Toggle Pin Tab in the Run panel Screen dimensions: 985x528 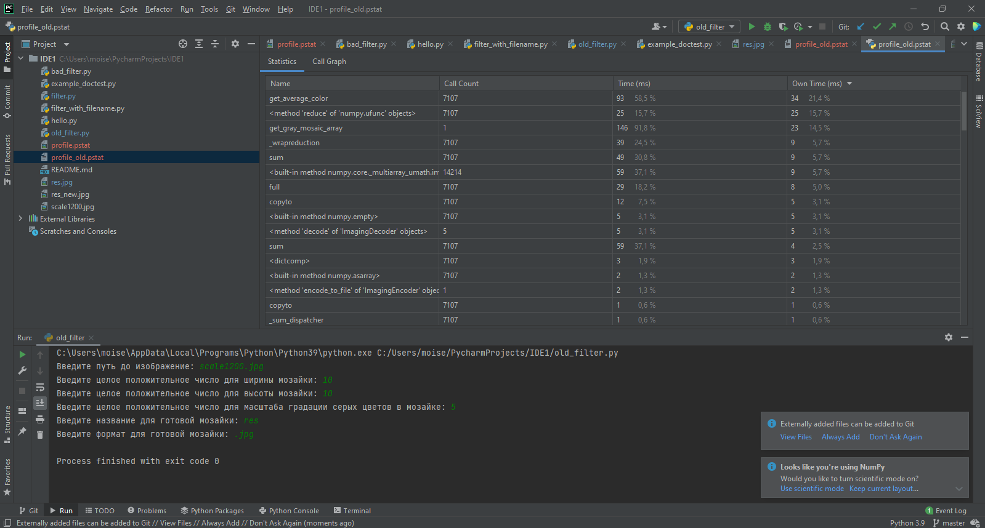(22, 431)
